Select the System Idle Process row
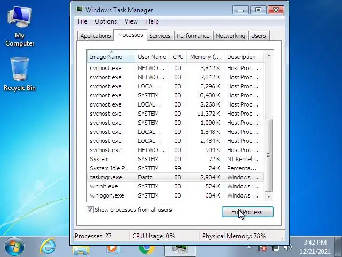This screenshot has height=257, width=342. click(x=175, y=168)
